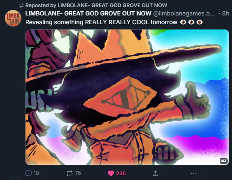Open the Limbo Lane profile avatar
232x180 pixels.
pyautogui.click(x=13, y=18)
